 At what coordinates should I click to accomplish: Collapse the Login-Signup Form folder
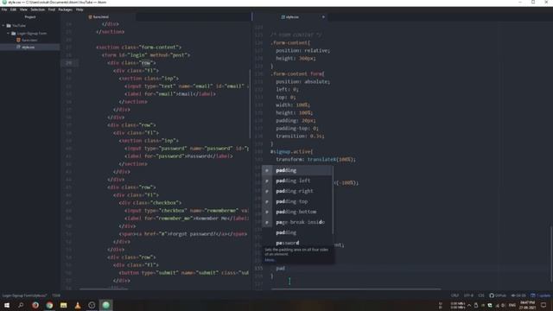point(8,33)
